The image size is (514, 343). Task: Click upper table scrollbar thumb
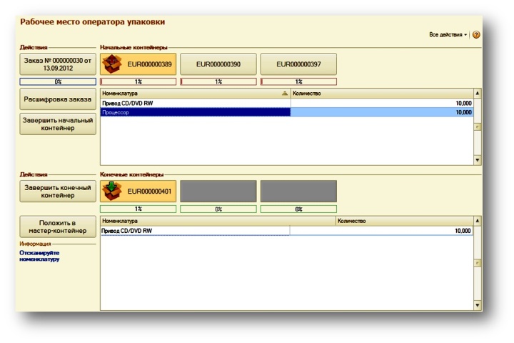pos(478,126)
